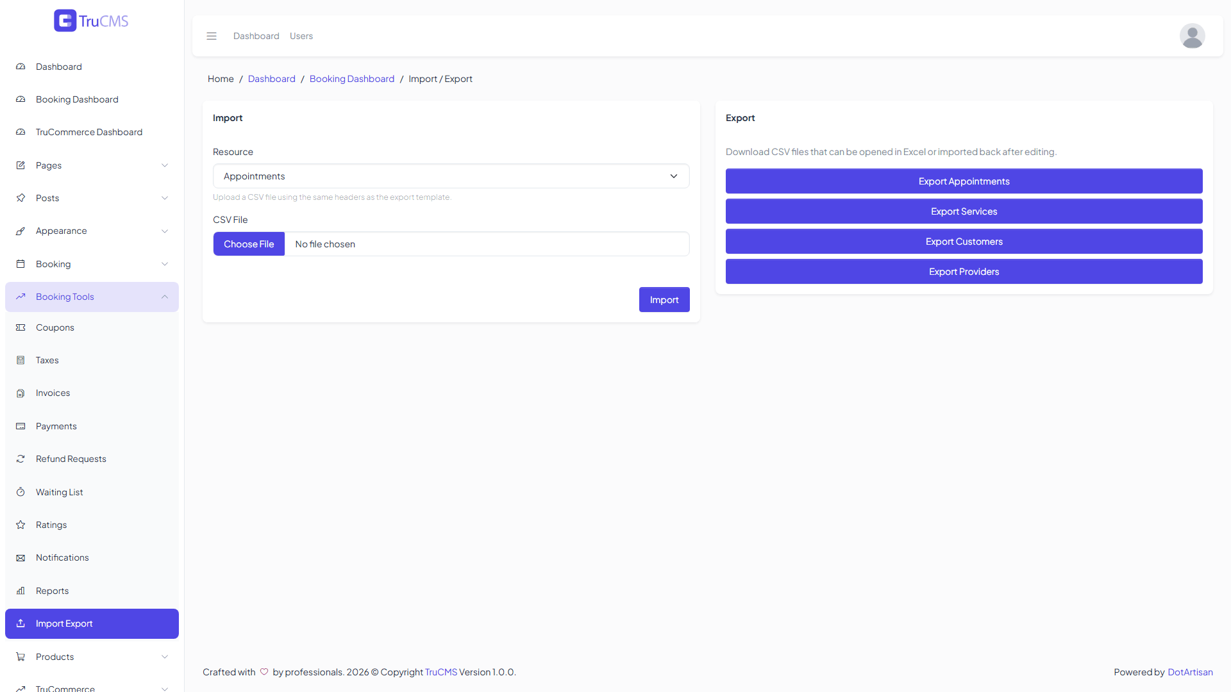
Task: Open Refund Requests in the sidebar
Action: point(92,459)
